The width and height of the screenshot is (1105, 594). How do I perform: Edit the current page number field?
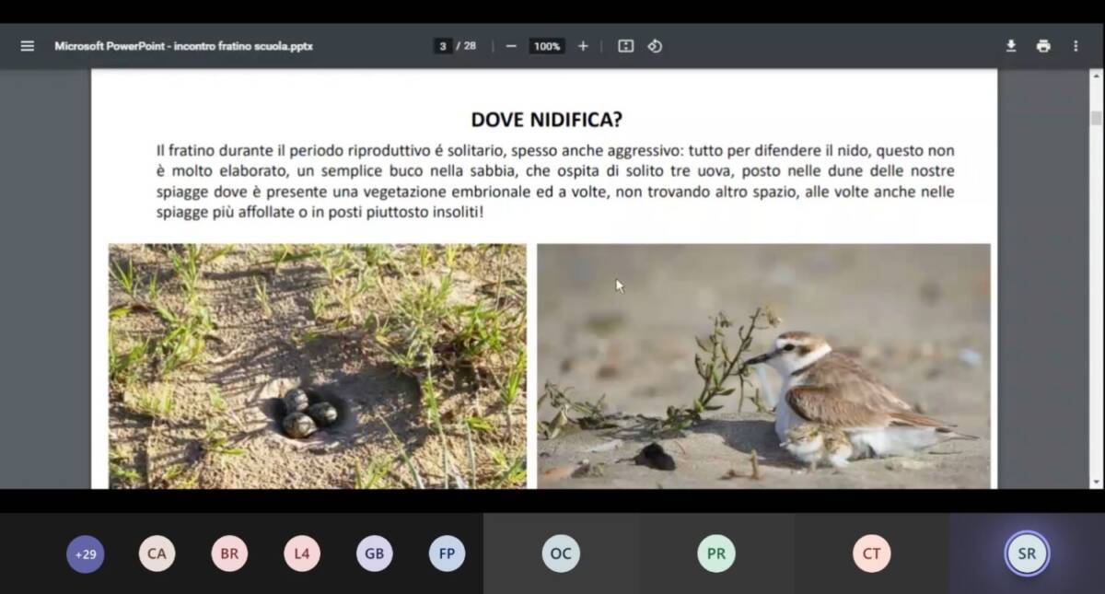pyautogui.click(x=443, y=46)
